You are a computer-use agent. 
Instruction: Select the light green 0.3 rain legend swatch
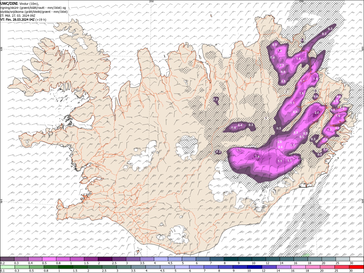click(x=22, y=267)
